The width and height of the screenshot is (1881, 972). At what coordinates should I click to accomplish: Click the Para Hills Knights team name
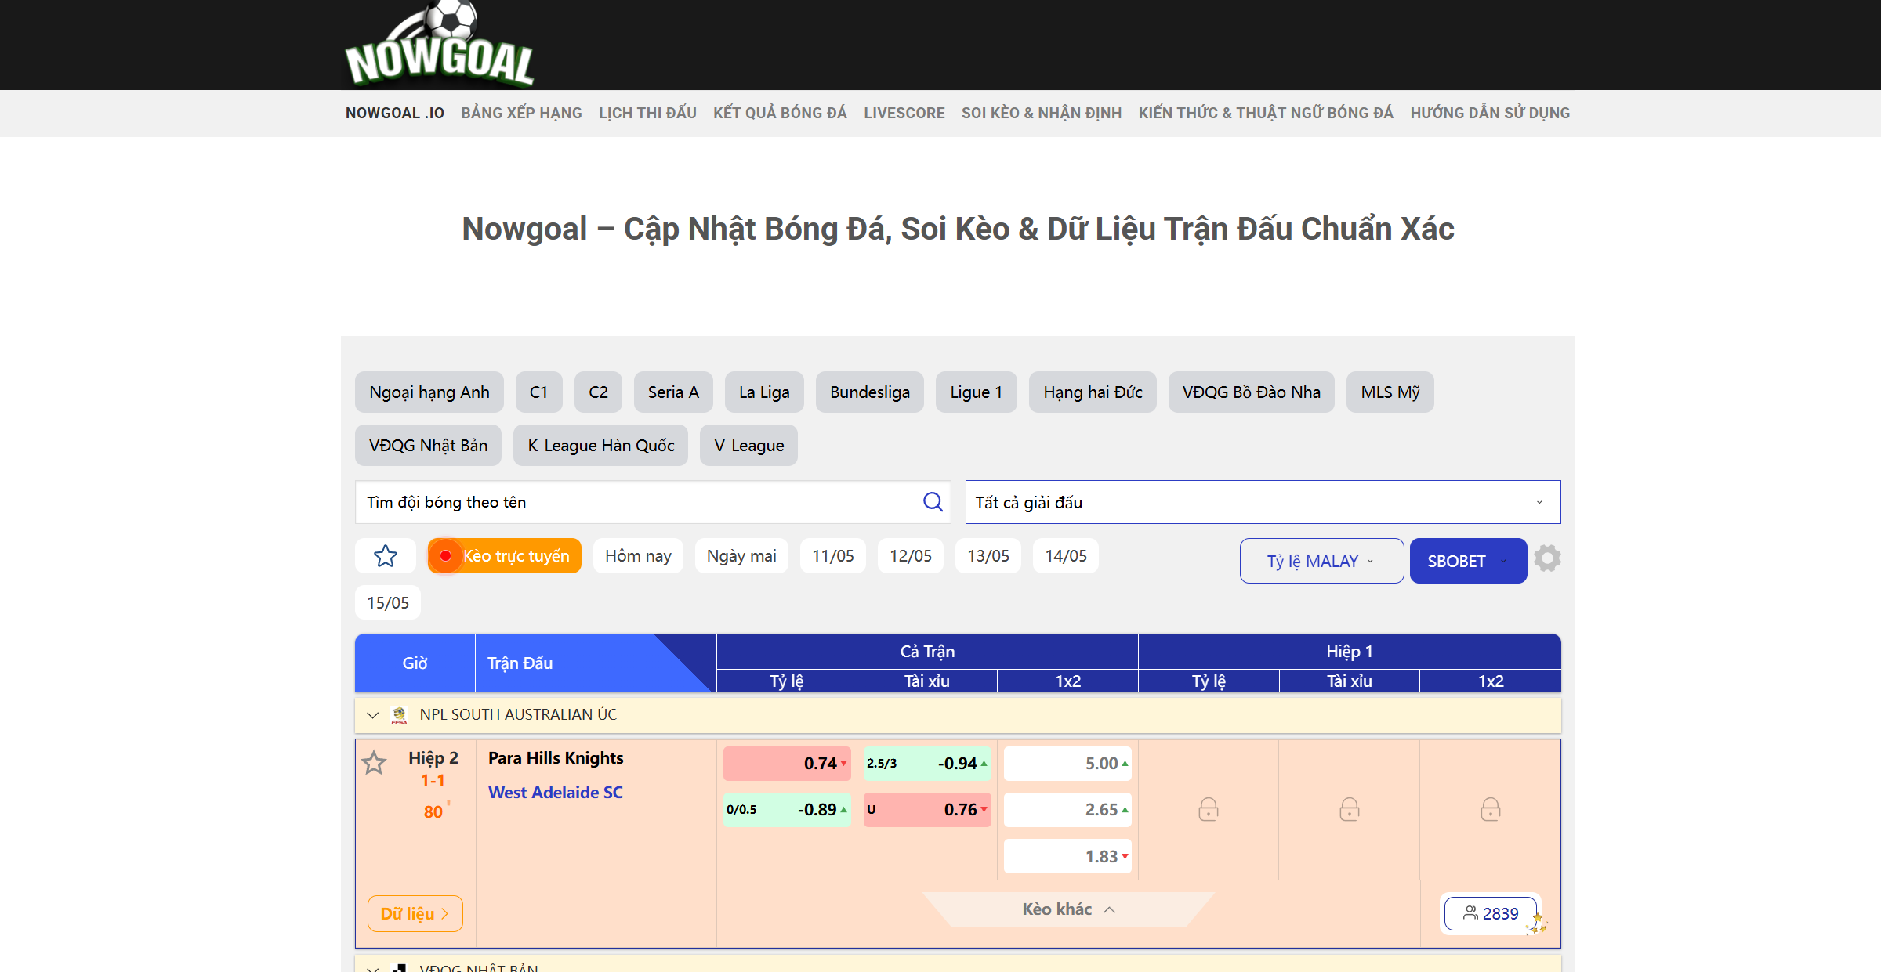556,758
